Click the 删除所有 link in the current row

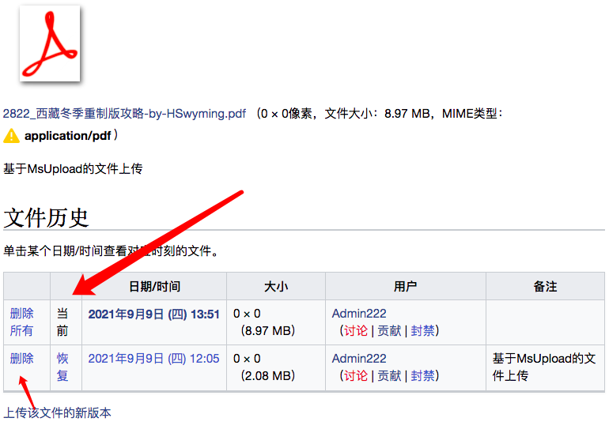click(x=21, y=322)
